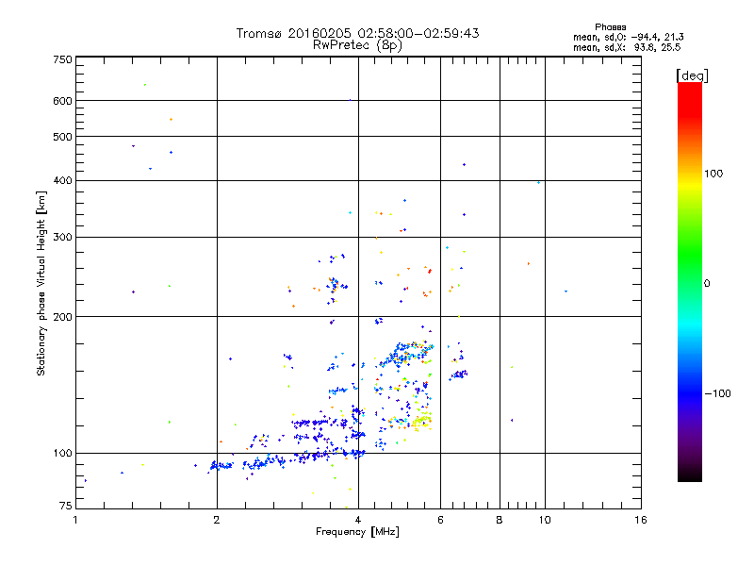Select the 'mean, sd,O: -94.4, 21.3' statistics line
Viewport: 754px width, 566px height.
pyautogui.click(x=628, y=37)
